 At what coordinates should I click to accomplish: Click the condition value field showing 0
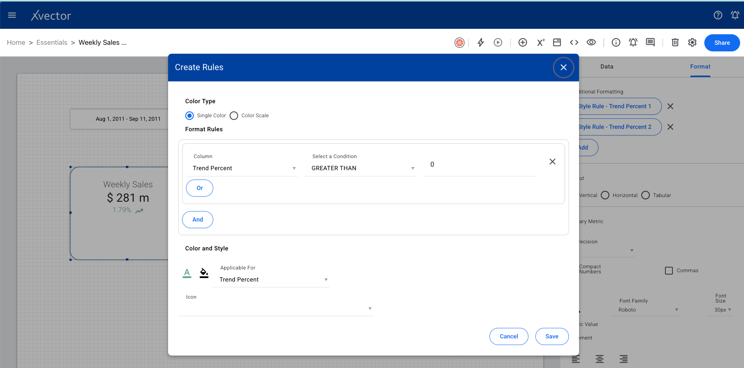click(x=479, y=165)
